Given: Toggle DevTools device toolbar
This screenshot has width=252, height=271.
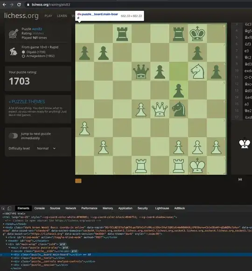Looking at the screenshot, I should [x=9, y=208].
